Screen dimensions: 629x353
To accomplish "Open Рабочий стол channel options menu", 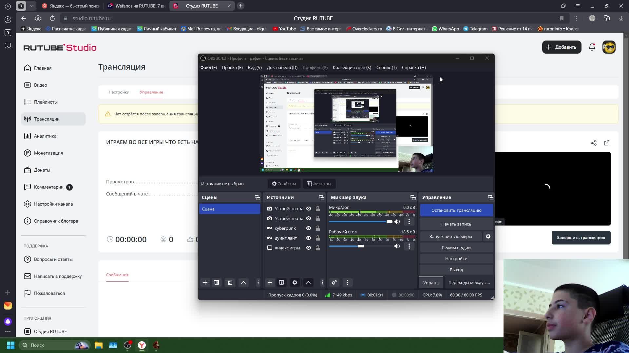I will click(409, 246).
